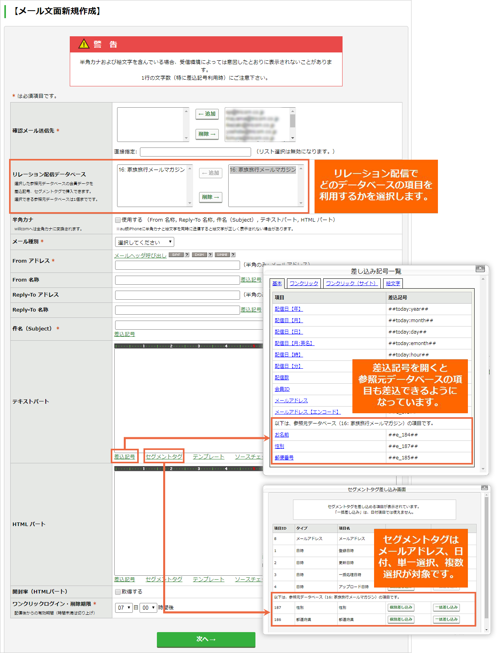Open the メール種別 dropdown
Screen dimensions: 501x653
pyautogui.click(x=145, y=242)
